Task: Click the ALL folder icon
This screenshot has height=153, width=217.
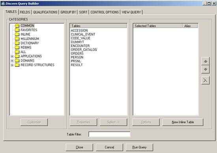Action: [x=17, y=52]
